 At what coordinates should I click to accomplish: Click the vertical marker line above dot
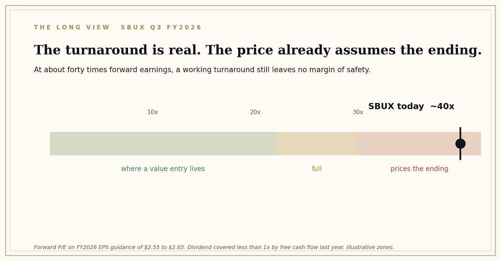coord(460,133)
